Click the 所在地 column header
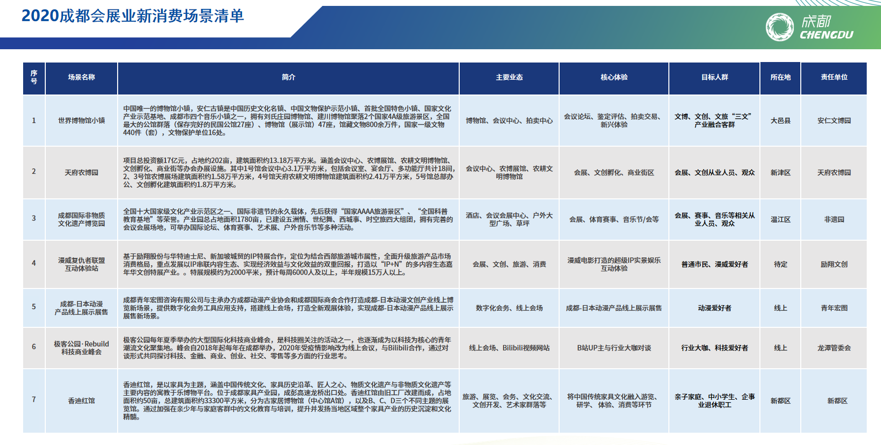 [x=781, y=77]
